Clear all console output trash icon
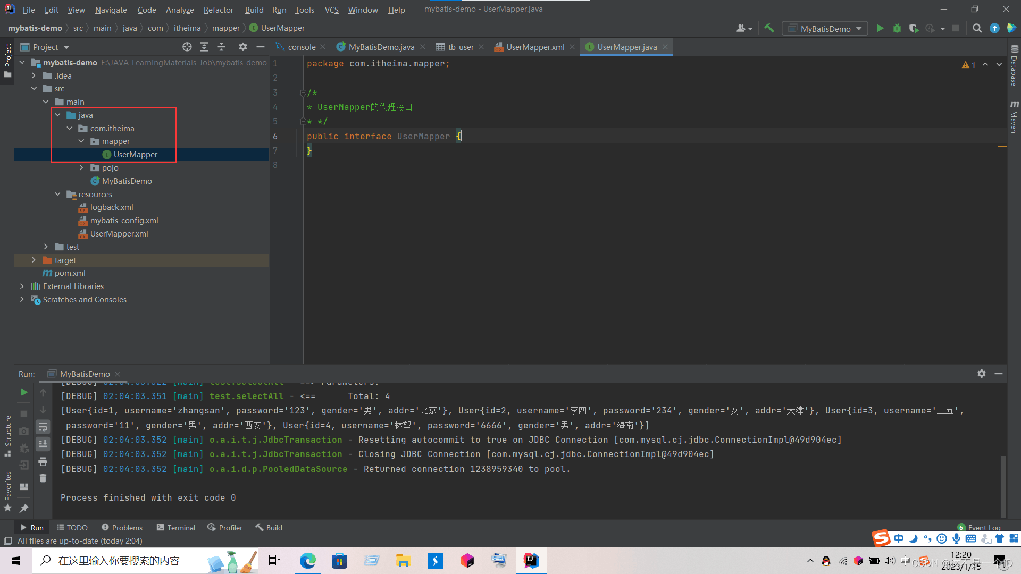Screen dimensions: 1021x574 tap(43, 478)
